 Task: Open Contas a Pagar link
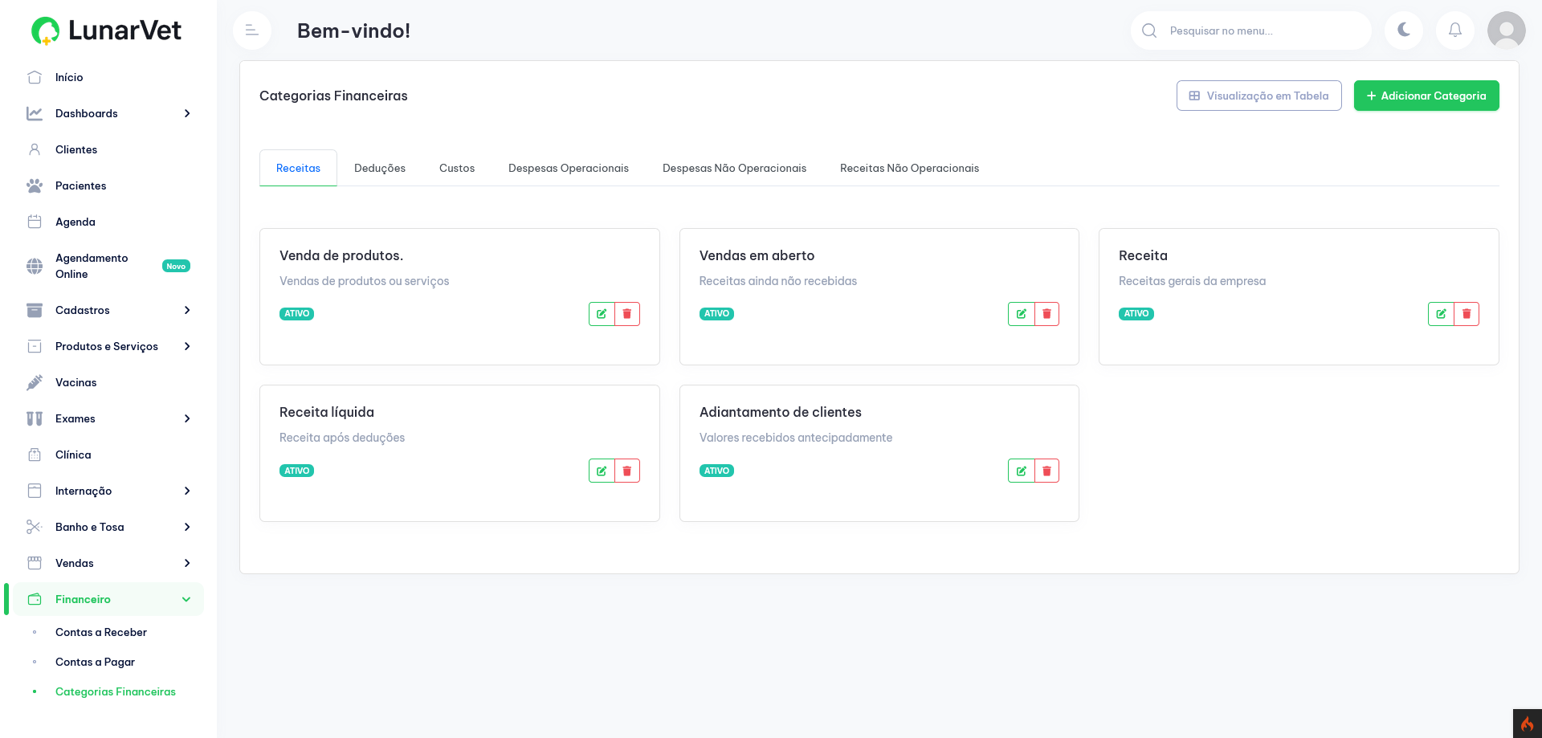pyautogui.click(x=95, y=662)
